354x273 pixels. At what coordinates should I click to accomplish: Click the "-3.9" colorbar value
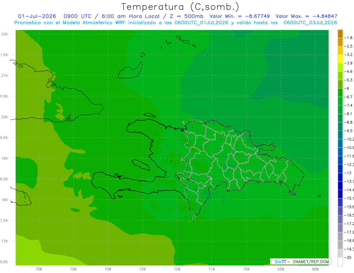pyautogui.click(x=348, y=63)
